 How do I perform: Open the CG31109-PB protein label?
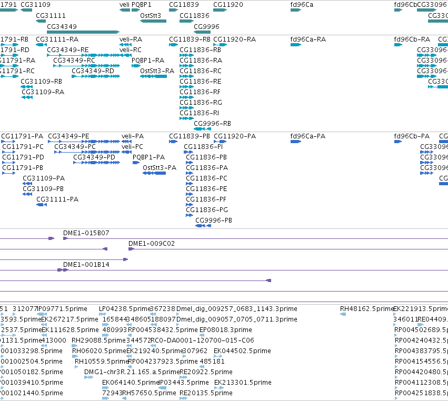tap(43, 189)
